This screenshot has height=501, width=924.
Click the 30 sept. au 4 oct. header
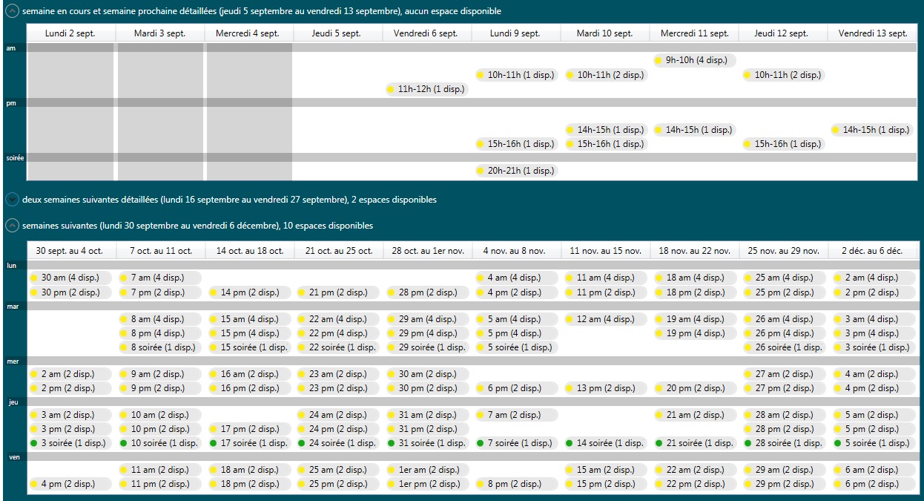coord(70,251)
